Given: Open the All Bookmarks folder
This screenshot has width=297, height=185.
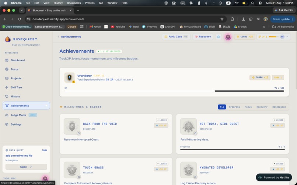Looking at the screenshot, I should pyautogui.click(x=283, y=27).
